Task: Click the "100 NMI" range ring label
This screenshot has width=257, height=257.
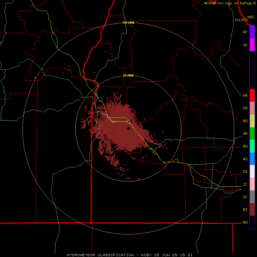Action: [x=128, y=23]
